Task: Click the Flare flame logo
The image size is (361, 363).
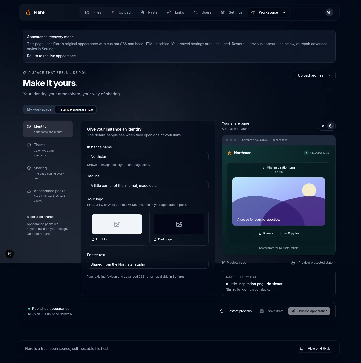Action: pos(28,12)
